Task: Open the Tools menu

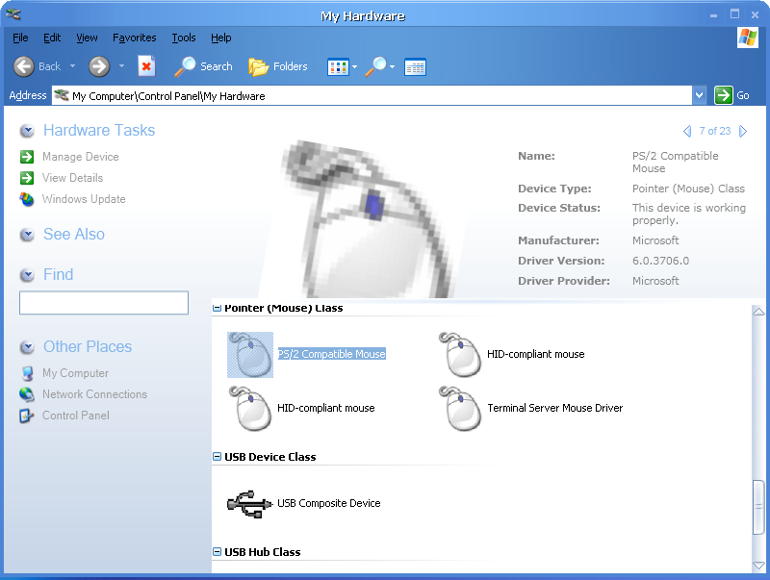Action: 183,38
